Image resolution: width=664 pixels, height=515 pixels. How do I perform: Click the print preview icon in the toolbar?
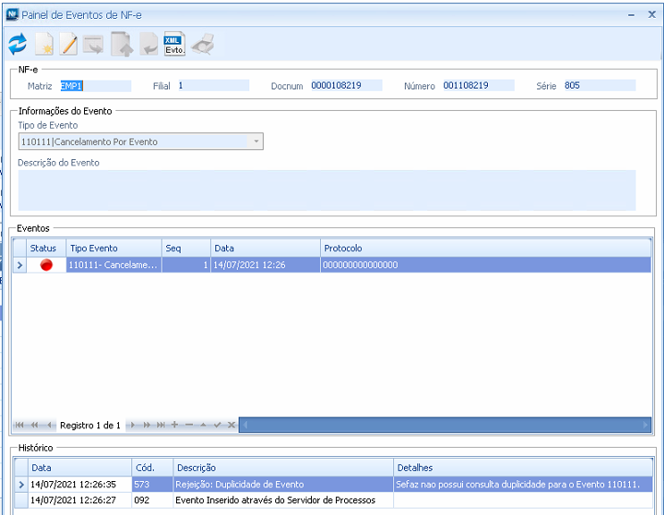(202, 44)
